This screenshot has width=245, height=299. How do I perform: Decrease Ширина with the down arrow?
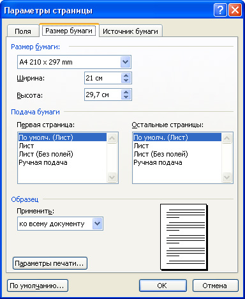[126, 80]
